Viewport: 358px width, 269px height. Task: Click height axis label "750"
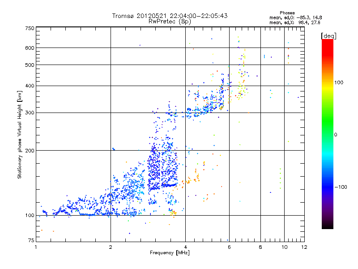click(30, 28)
